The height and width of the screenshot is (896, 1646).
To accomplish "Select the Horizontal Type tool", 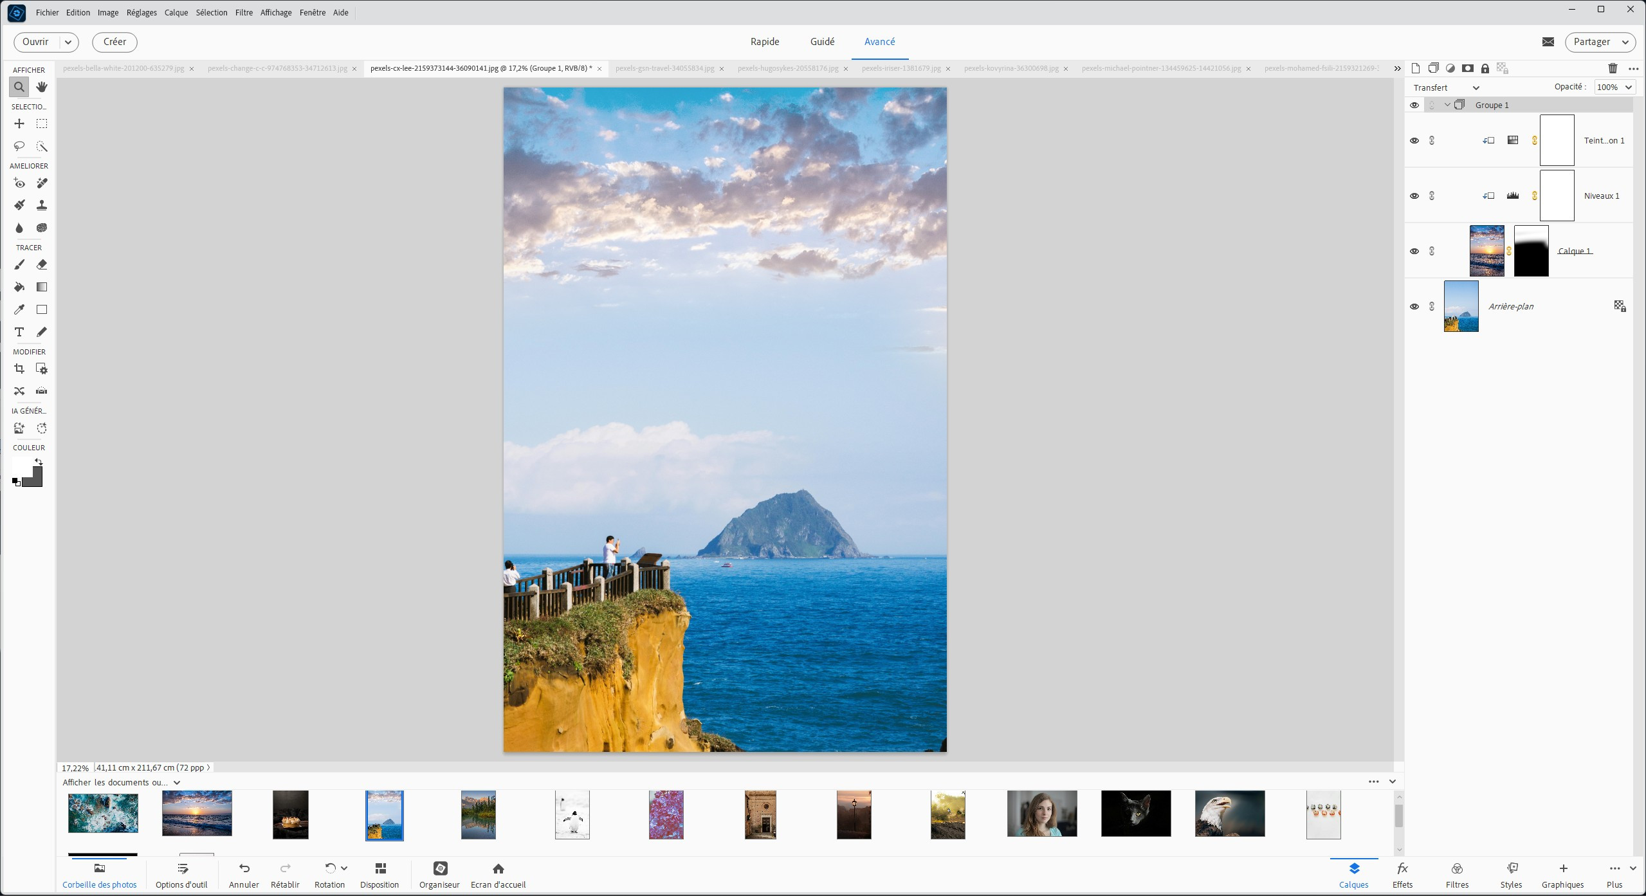I will (19, 332).
